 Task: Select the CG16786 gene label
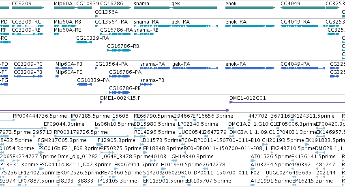pyautogui.click(x=111, y=4)
